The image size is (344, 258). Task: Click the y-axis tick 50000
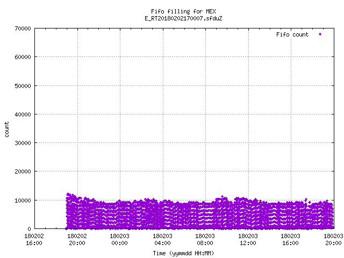tap(23, 86)
